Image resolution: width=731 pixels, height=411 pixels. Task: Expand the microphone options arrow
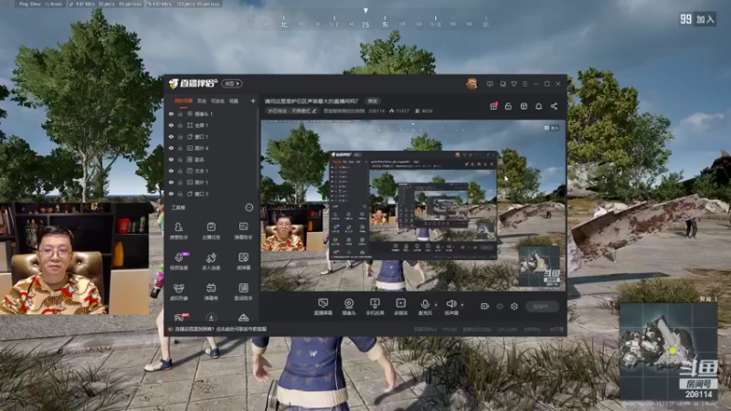pyautogui.click(x=436, y=305)
